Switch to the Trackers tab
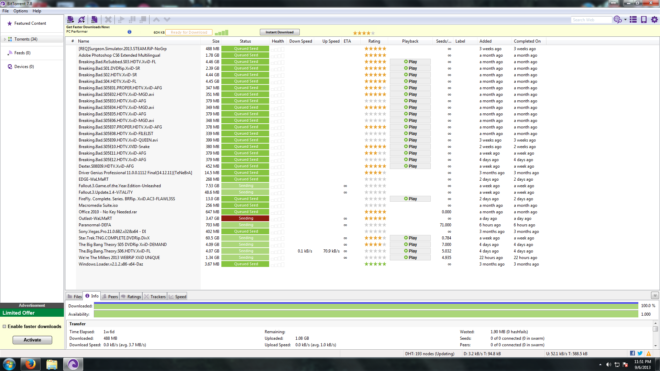 (155, 297)
